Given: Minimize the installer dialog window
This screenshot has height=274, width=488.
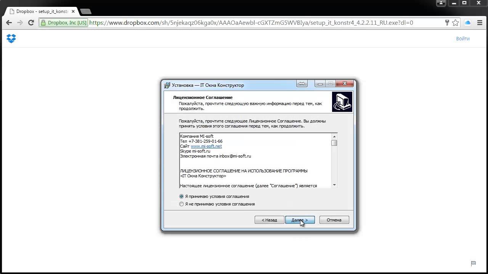Looking at the screenshot, I should tap(320, 84).
